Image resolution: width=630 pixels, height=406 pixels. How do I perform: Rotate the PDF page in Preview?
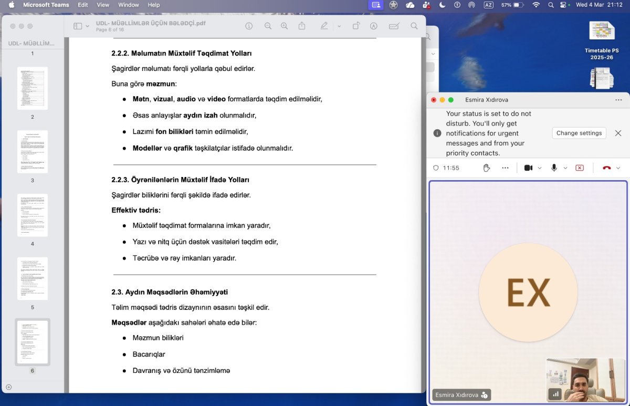[x=356, y=26]
